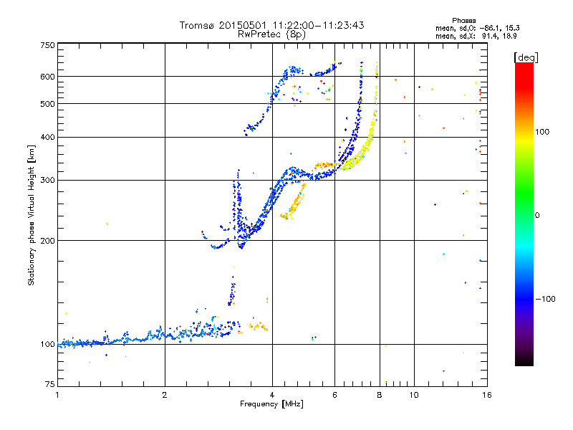
Task: Click the 'RwPretec (8p)' subtitle
Action: pyautogui.click(x=271, y=34)
